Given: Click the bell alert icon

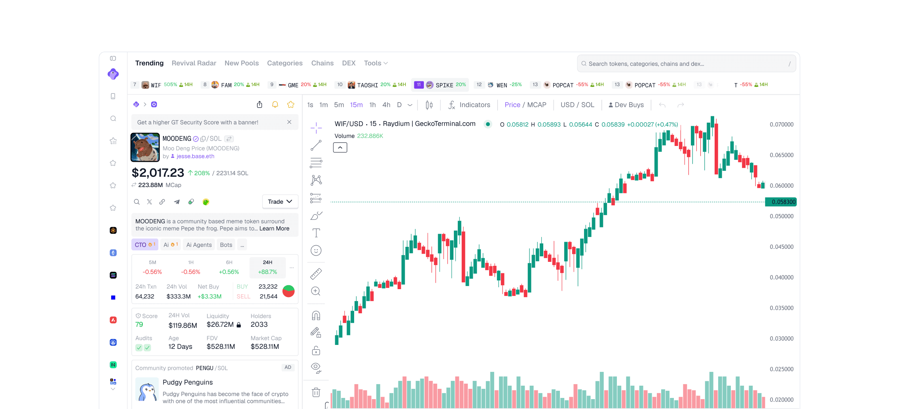Looking at the screenshot, I should (275, 104).
